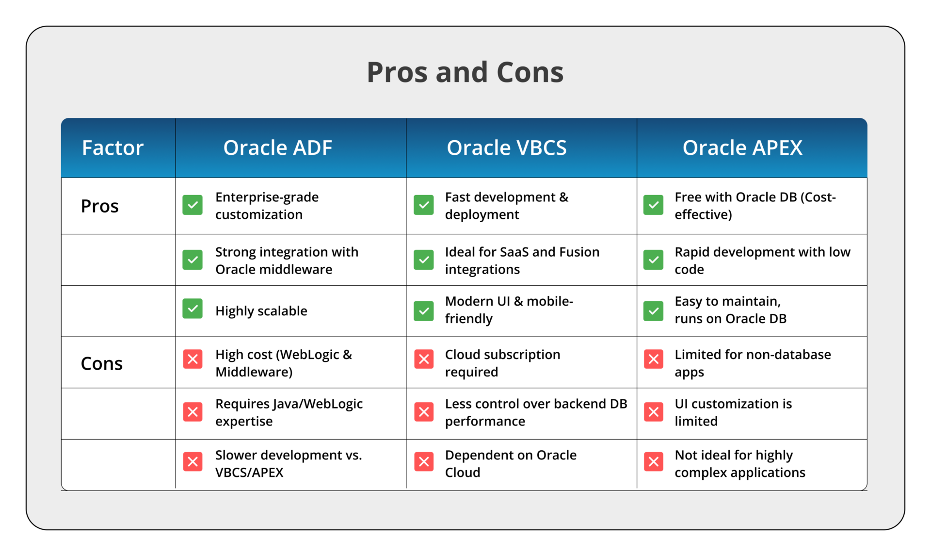Image resolution: width=931 pixels, height=556 pixels.
Task: Click the green check beside Modern UI & mobile-friendly
Action: pos(424,311)
